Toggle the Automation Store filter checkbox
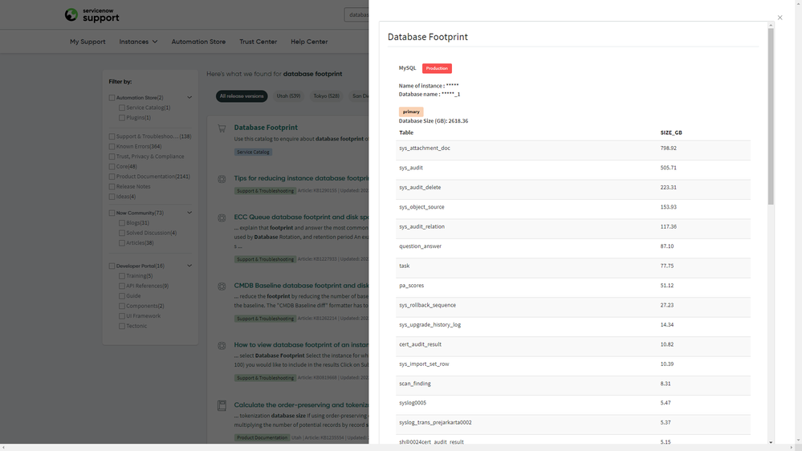This screenshot has width=802, height=451. pos(112,98)
